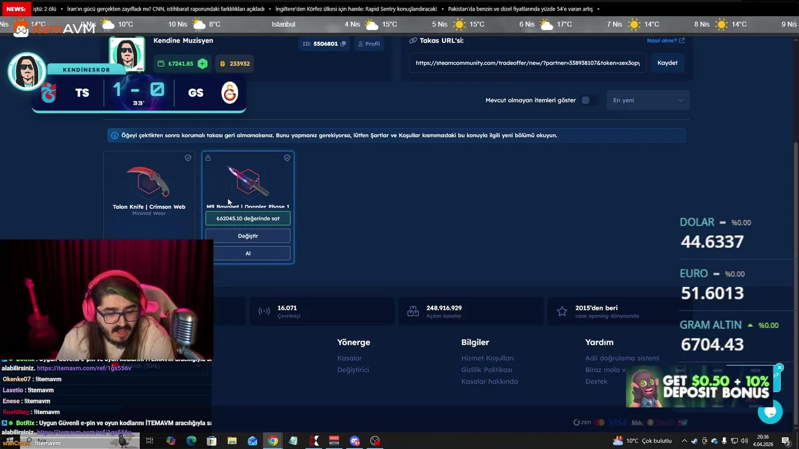The image size is (799, 449).
Task: Open Microsoft Edge in the taskbar
Action: [x=191, y=441]
